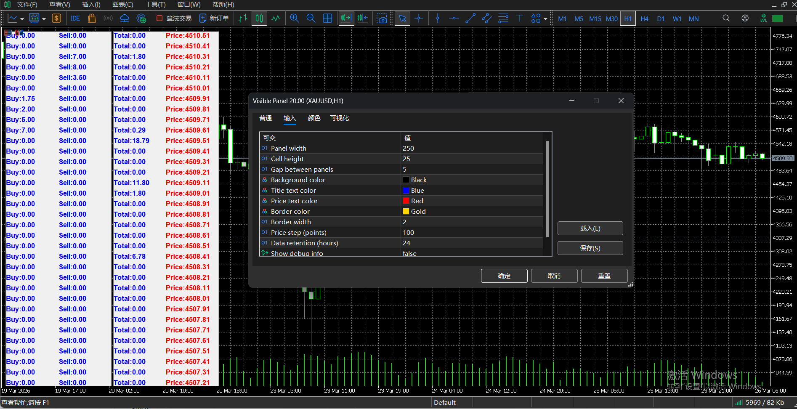Expand the graphical objects shapes dropdown
This screenshot has height=409, width=797.
546,19
